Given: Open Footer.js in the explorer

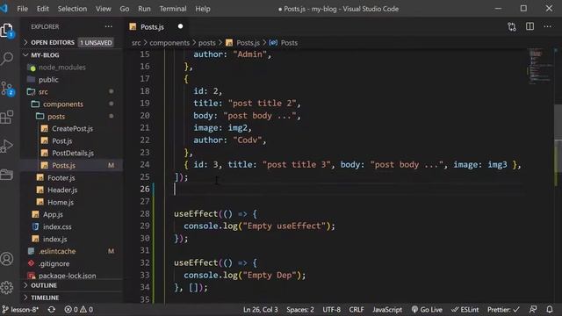Looking at the screenshot, I should [72, 177].
